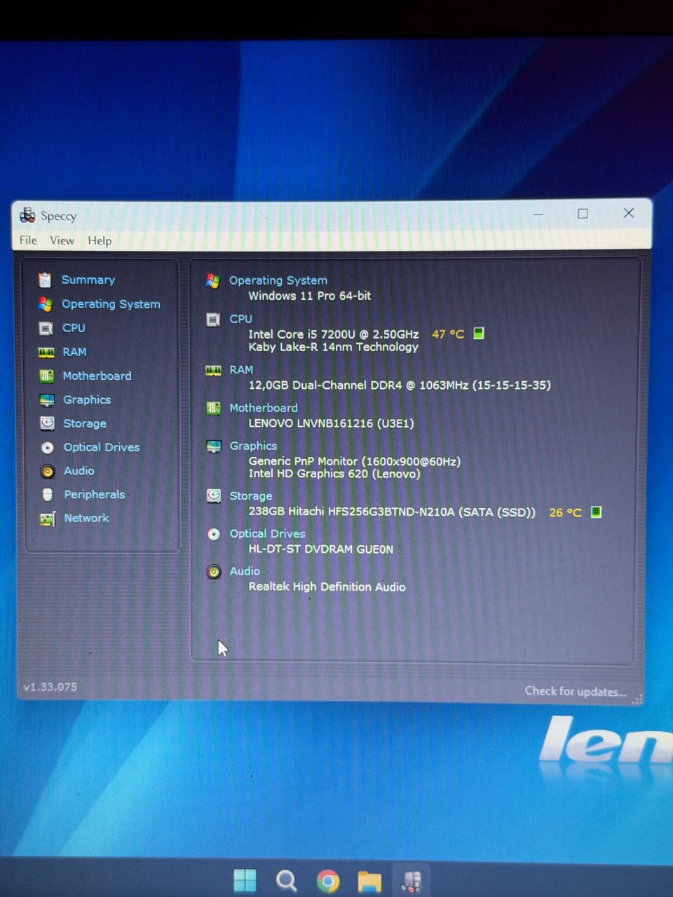Click the Storage drive icon in summary pane
This screenshot has height=897, width=673.
pos(214,496)
